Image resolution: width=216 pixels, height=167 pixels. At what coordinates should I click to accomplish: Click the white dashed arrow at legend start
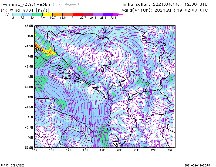pyautogui.click(x=8, y=14)
